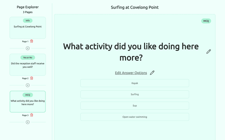This screenshot has height=140, width=225.
Task: Add a page after Page 2
Action: tap(28, 85)
